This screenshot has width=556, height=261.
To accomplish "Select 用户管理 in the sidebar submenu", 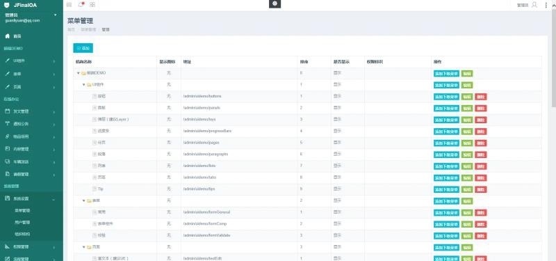I will [22, 222].
